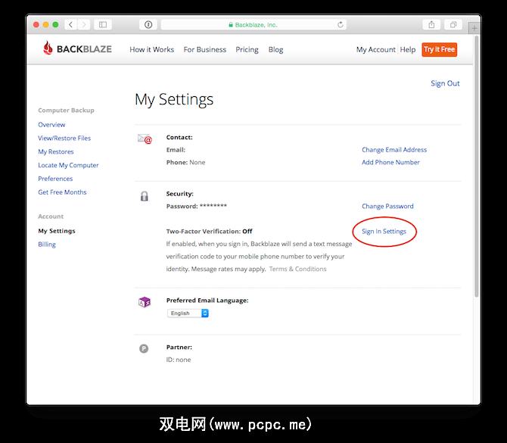Click the Safari back arrow button
507x443 pixels.
[x=71, y=24]
